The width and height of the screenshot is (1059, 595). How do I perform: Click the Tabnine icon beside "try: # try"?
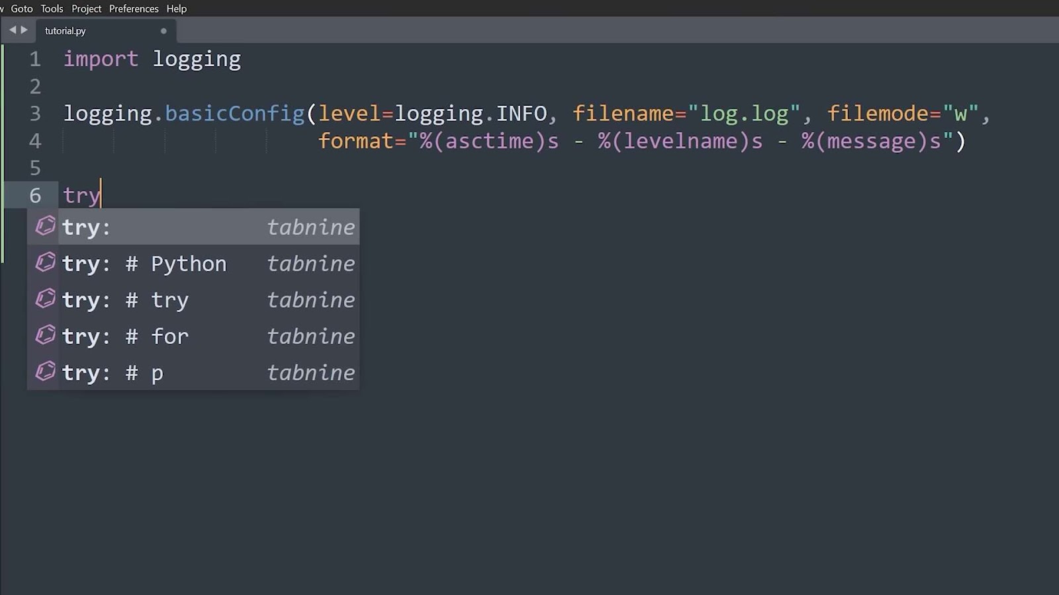pos(45,299)
